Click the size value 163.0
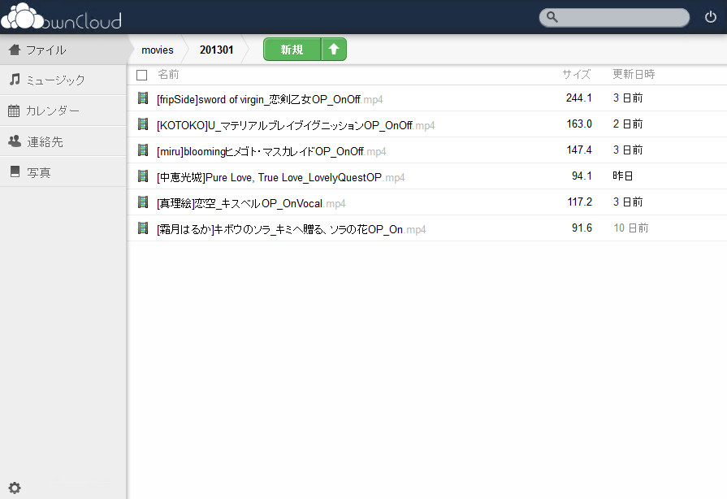 click(x=579, y=124)
